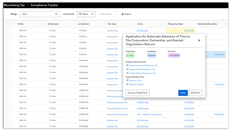
Task: Check the box for the 100 - California Corporation row
Action: point(7,115)
